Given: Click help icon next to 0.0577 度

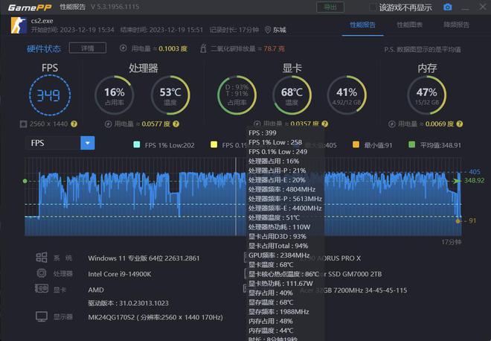Looking at the screenshot, I should coord(176,124).
